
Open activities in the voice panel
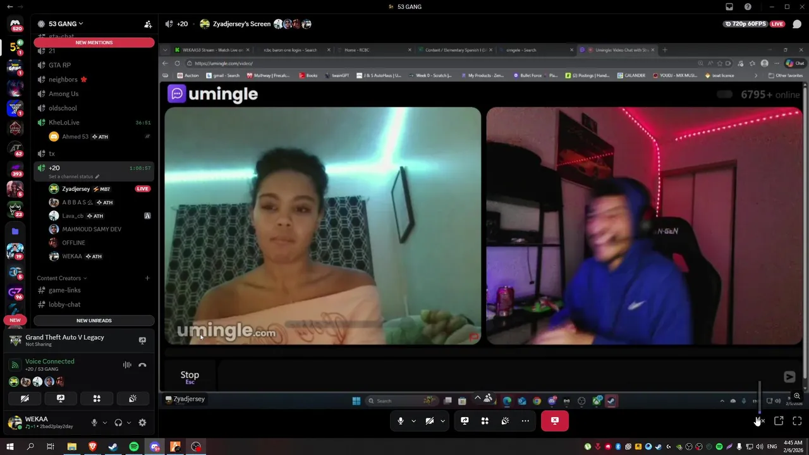97,399
